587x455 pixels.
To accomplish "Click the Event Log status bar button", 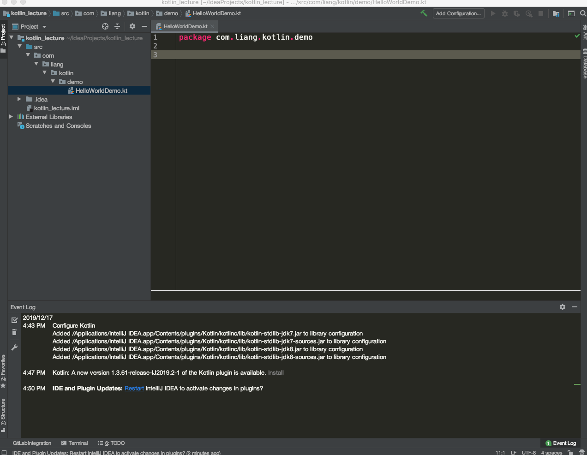I will [x=561, y=443].
